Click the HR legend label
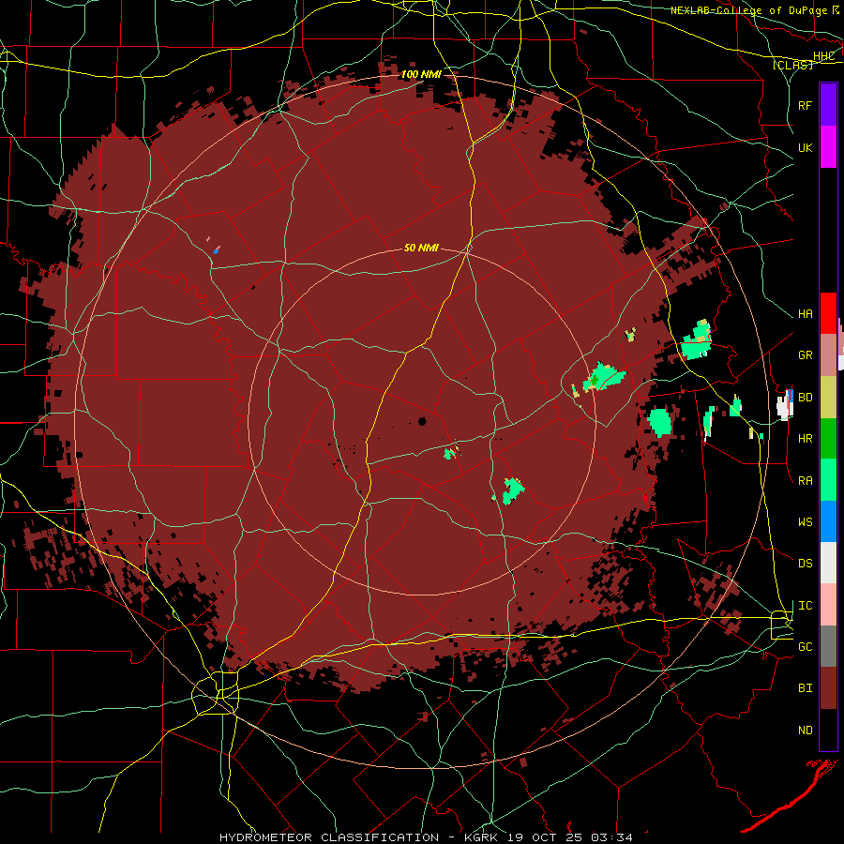The height and width of the screenshot is (844, 844). coord(806,439)
